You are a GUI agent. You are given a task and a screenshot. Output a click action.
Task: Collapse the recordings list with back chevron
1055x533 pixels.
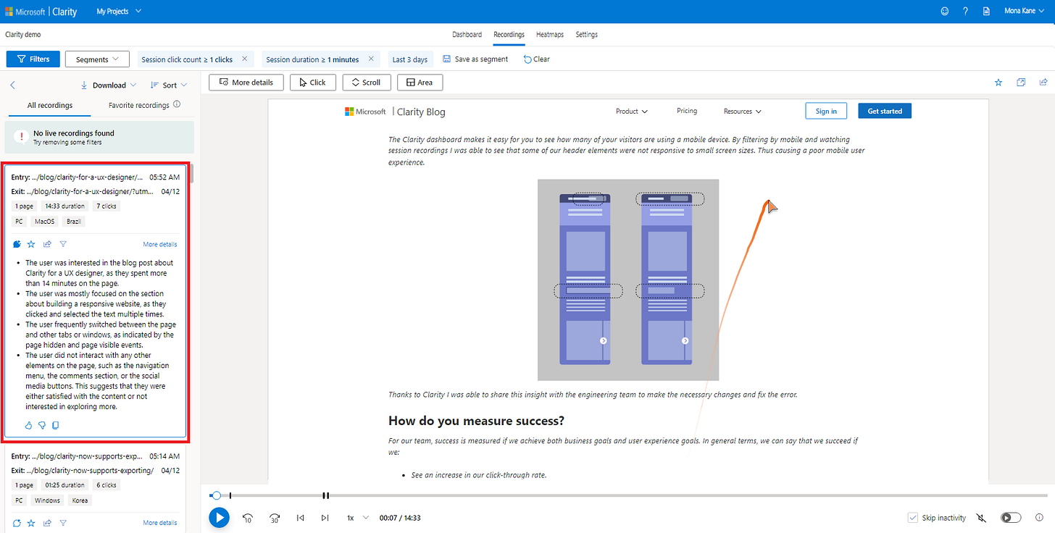[12, 85]
